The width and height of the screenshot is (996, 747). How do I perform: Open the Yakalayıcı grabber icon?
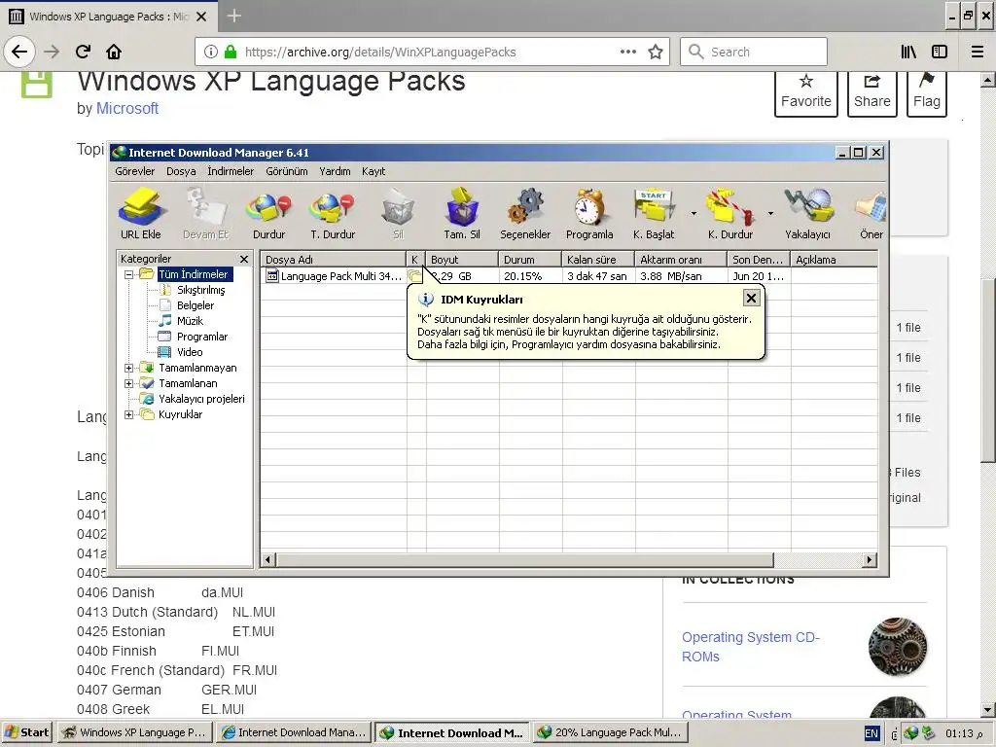click(x=807, y=213)
